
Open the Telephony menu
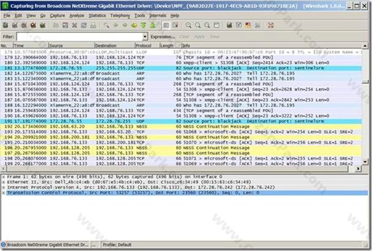pyautogui.click(x=120, y=16)
